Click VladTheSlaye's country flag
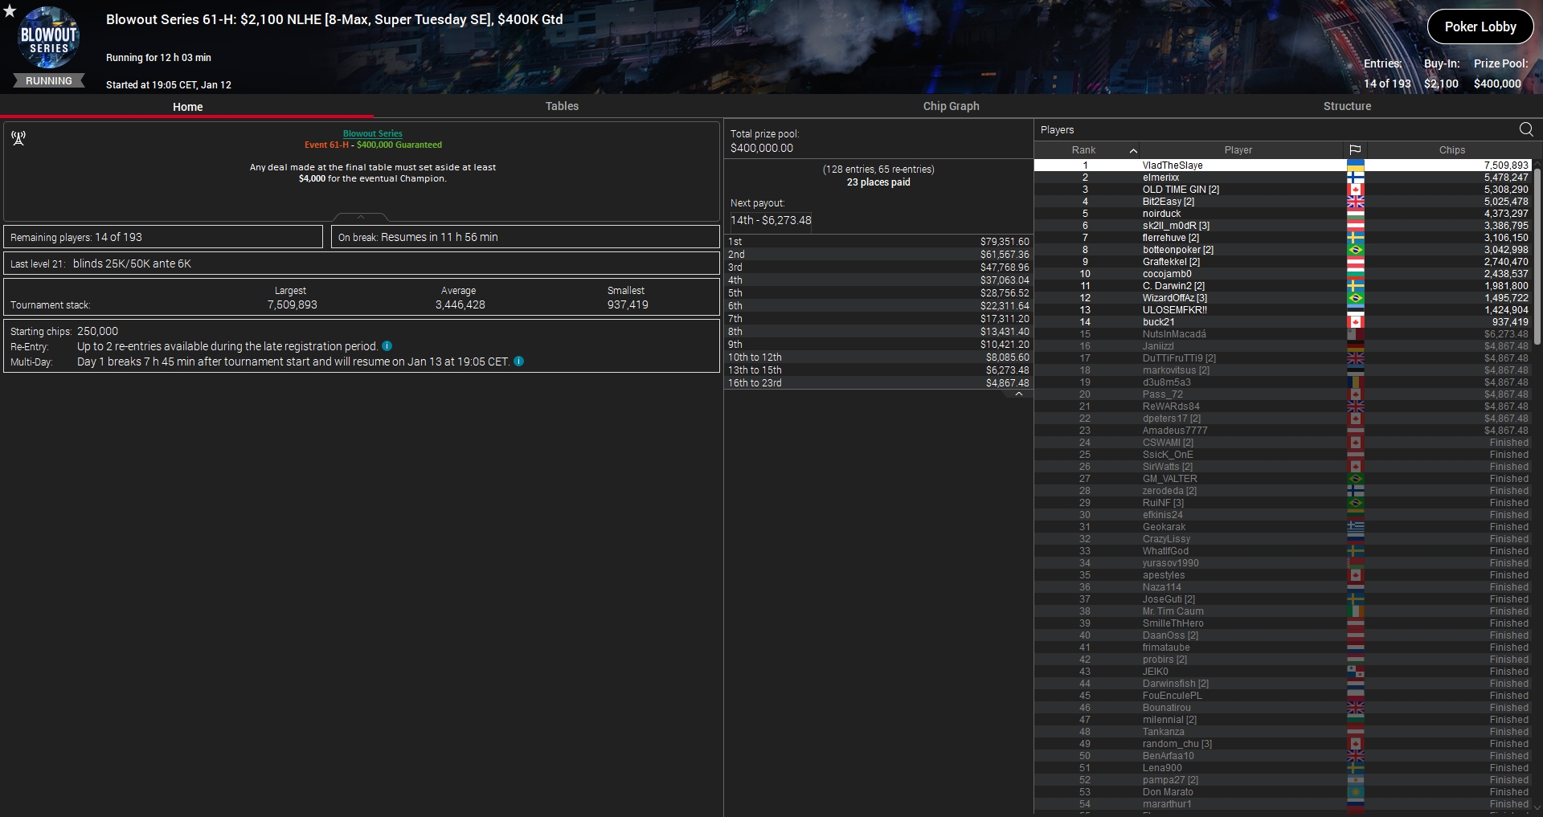 point(1355,165)
